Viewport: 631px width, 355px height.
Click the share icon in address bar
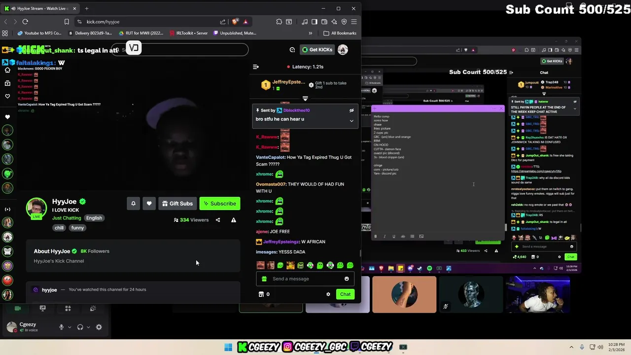pos(223,22)
